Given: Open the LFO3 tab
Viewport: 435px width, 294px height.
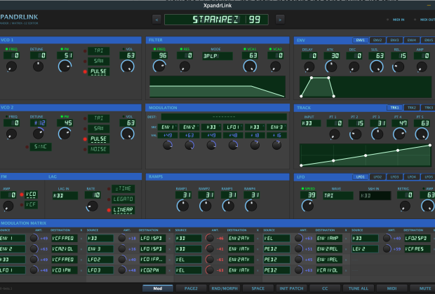Looking at the screenshot, I should (394, 177).
